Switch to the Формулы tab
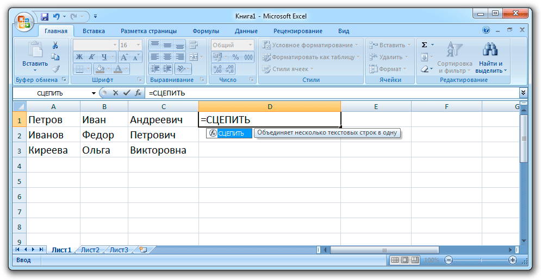 point(206,31)
